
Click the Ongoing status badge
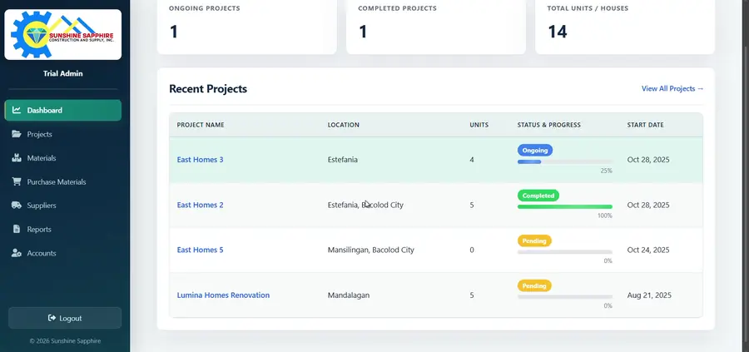(x=535, y=151)
